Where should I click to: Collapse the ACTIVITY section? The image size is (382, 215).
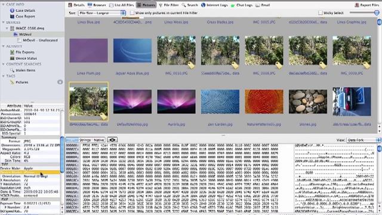[x=3, y=46]
